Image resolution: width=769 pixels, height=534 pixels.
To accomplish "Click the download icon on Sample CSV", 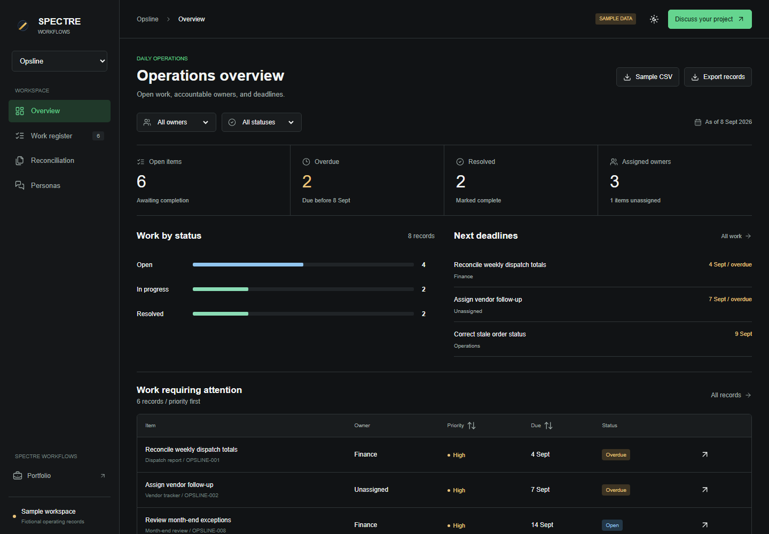I will click(627, 77).
